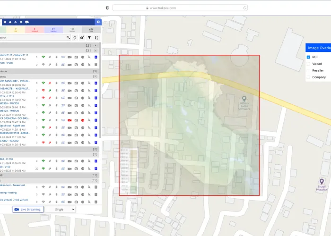
Task: Select the Stopped status tab
Action: coord(35,30)
